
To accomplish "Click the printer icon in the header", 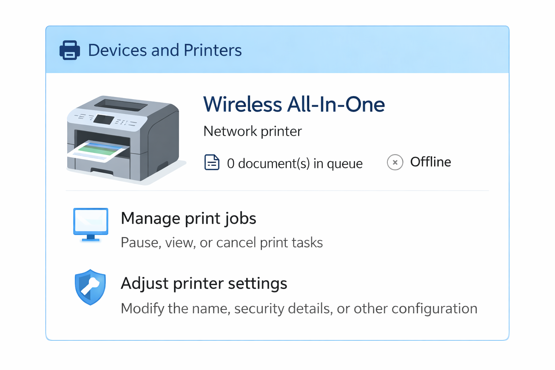I will [69, 50].
